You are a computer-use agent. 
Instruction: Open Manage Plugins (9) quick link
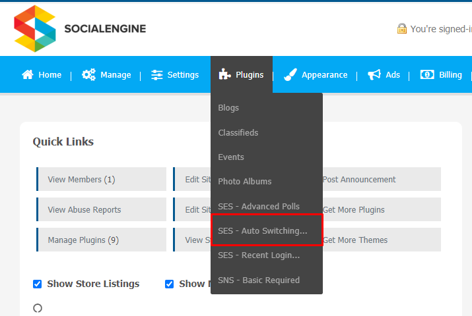102,240
